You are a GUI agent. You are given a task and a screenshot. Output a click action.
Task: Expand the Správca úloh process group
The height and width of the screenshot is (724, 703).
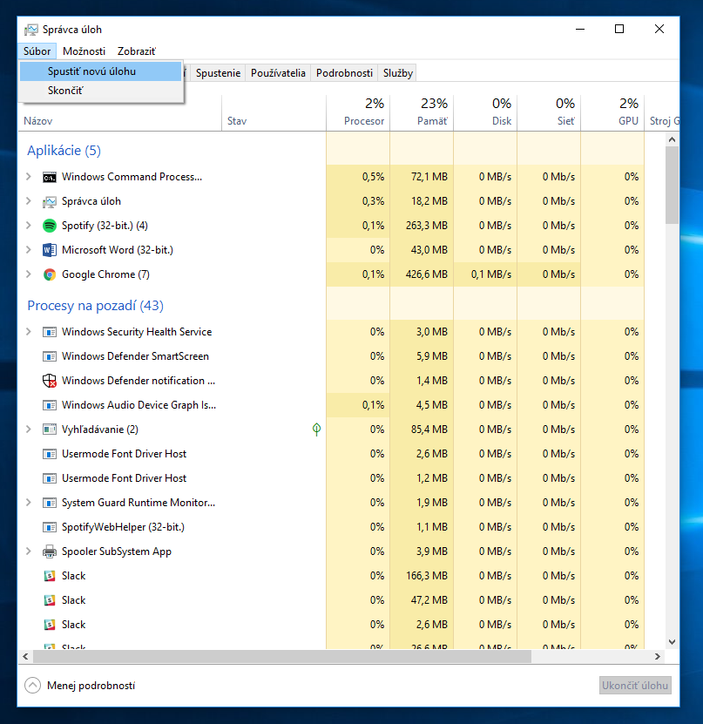point(29,201)
